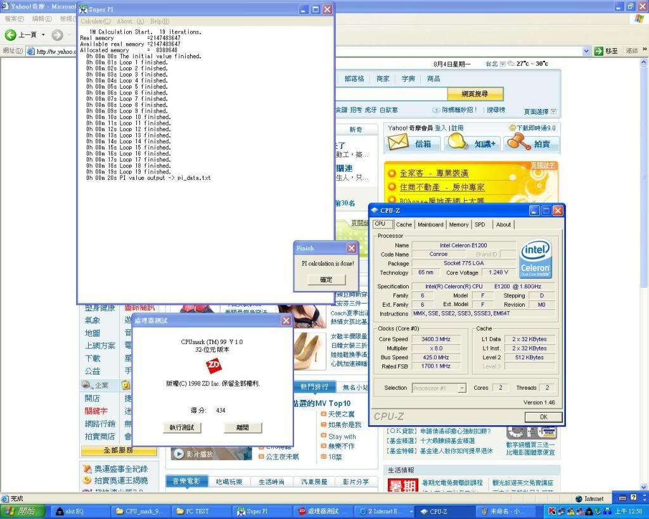Click the green Go (移至) arrow button
This screenshot has height=519, width=649.
click(x=598, y=51)
